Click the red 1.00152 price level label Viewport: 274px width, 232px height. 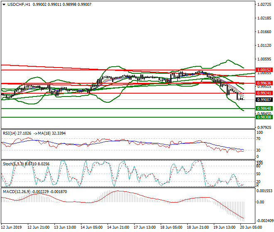point(264,70)
